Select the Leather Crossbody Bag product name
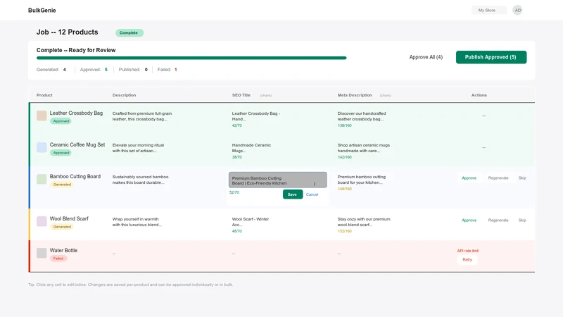The image size is (563, 317). click(x=76, y=113)
